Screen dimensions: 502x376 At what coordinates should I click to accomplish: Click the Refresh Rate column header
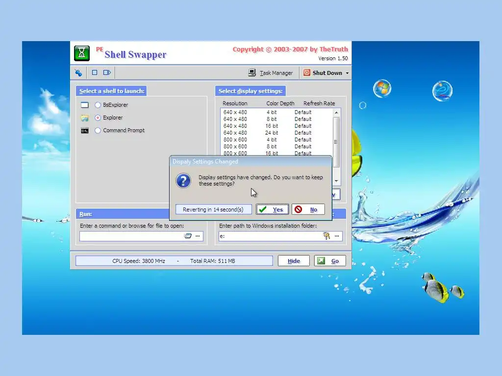(x=319, y=103)
